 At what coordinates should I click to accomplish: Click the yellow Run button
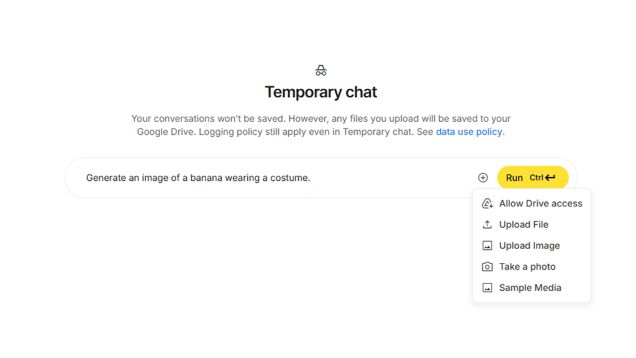(x=533, y=178)
